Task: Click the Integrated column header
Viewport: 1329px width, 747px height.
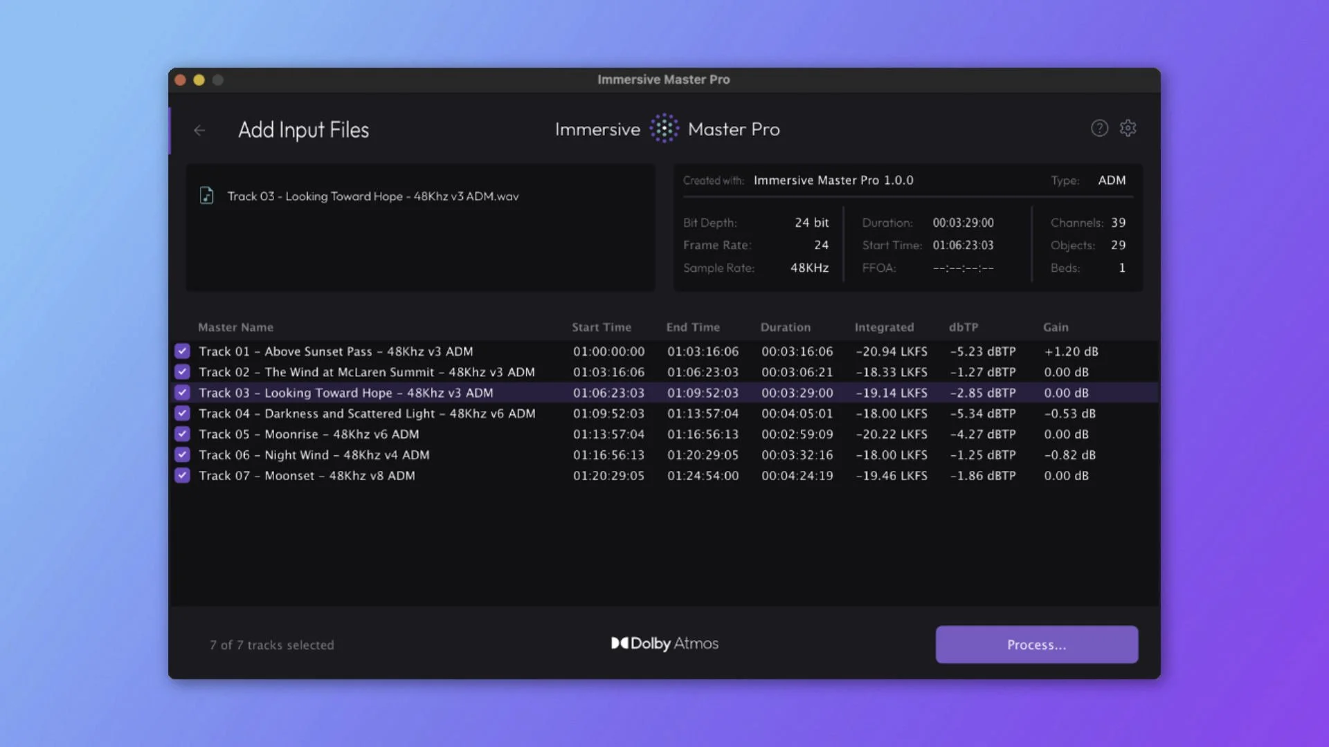Action: pyautogui.click(x=884, y=327)
